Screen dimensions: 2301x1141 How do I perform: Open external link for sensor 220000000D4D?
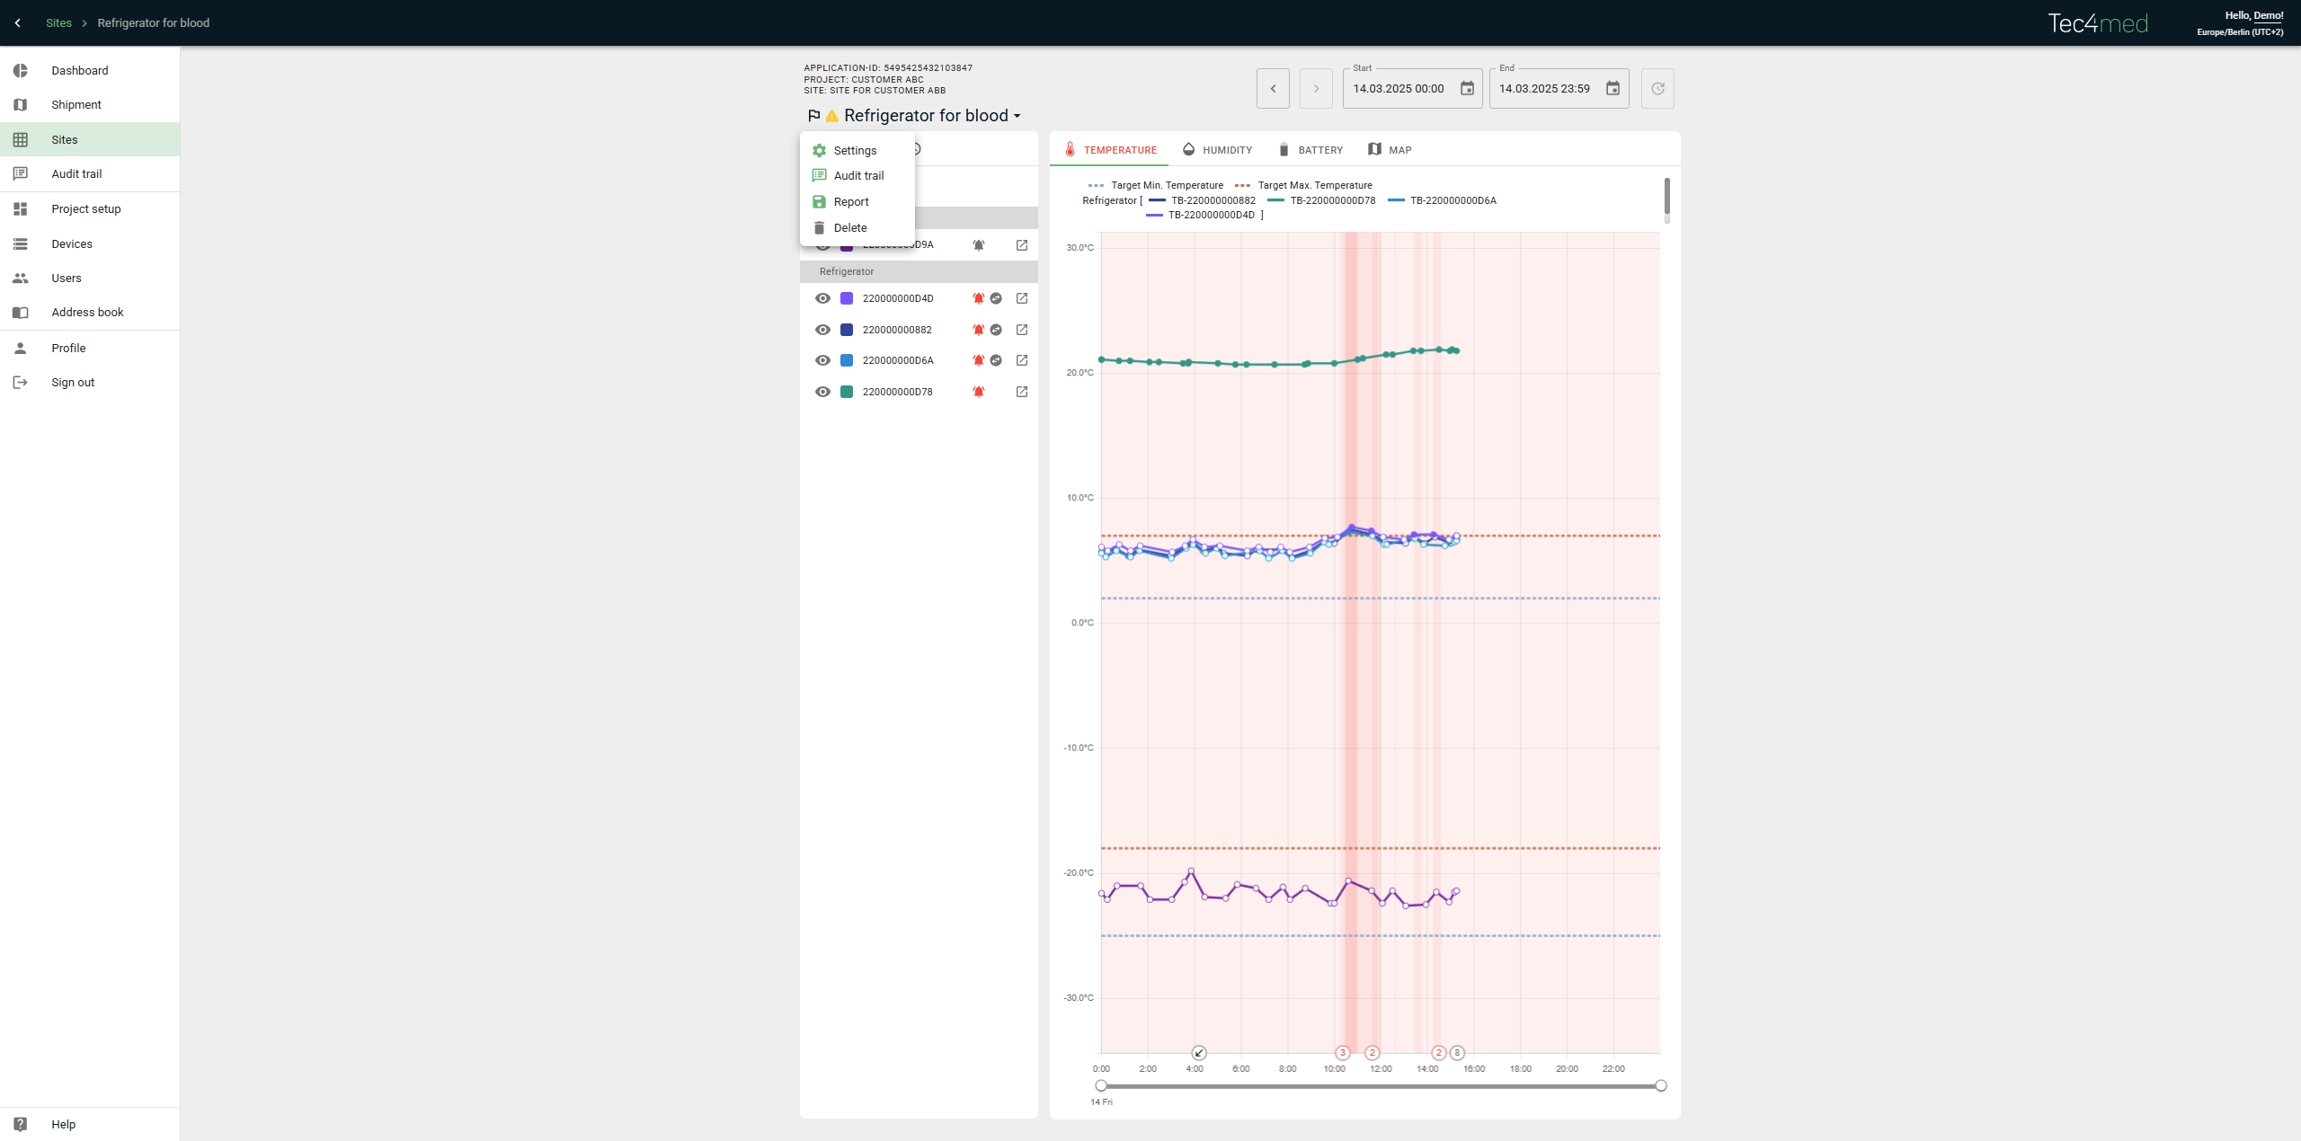(x=1022, y=298)
